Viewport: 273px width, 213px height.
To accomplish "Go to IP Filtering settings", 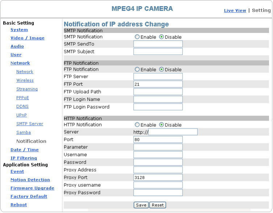I will tap(24, 158).
